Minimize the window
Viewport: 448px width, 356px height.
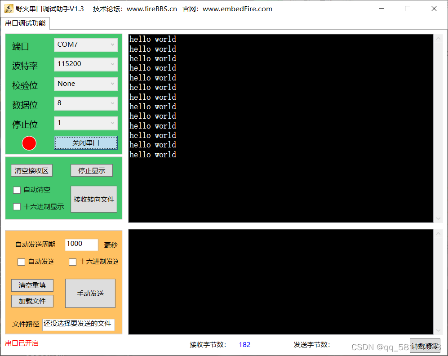(x=381, y=9)
